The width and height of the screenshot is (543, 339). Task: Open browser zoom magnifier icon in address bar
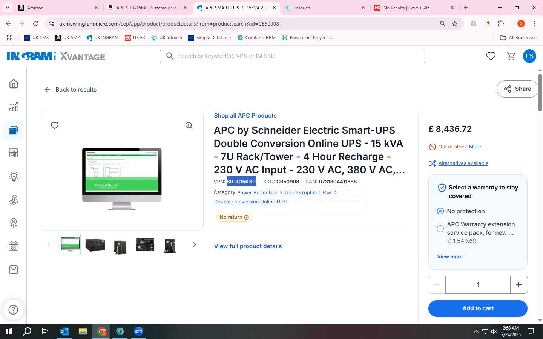(x=443, y=24)
